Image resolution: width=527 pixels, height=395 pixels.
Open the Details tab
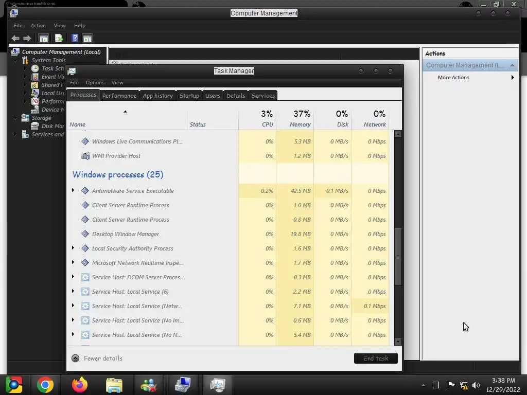click(x=236, y=95)
